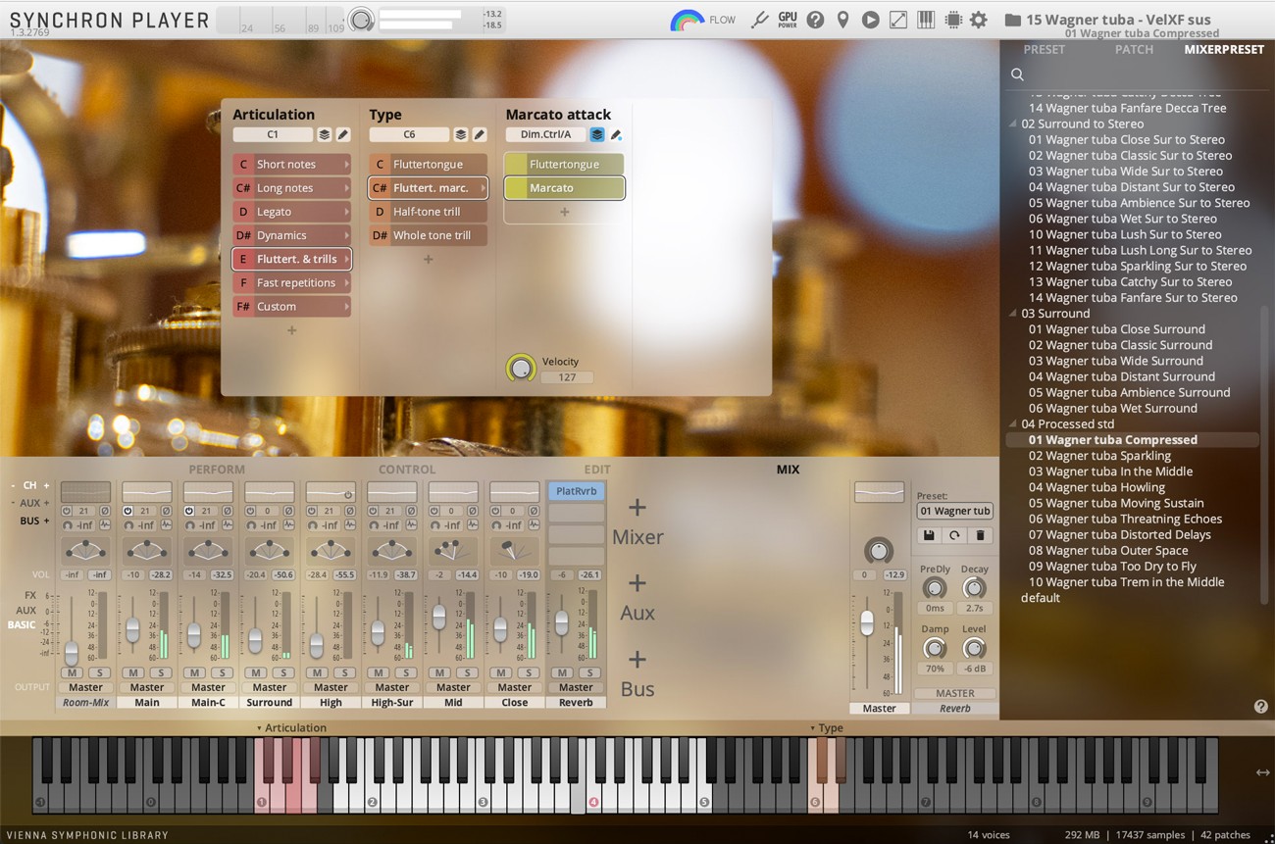The image size is (1275, 844).
Task: Solo the Close channel
Action: coord(528,672)
